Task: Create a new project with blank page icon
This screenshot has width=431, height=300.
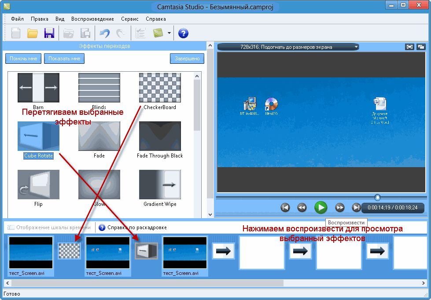Action: coord(16,33)
